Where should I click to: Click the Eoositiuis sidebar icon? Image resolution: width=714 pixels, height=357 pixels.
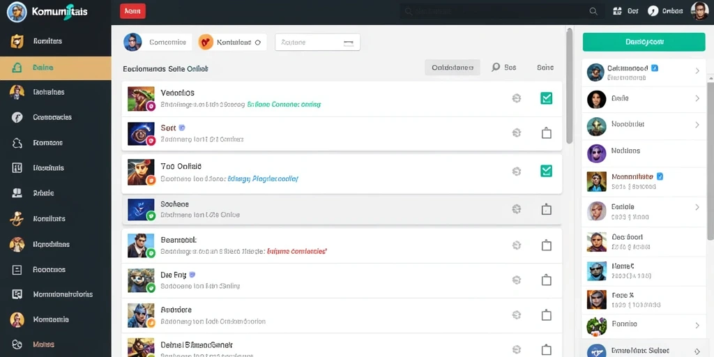(x=17, y=168)
